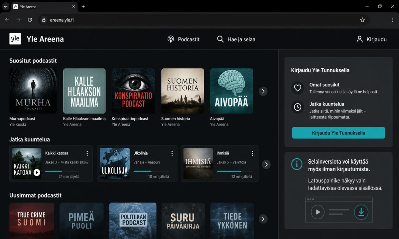The image size is (399, 239).
Task: Open the Ulkolinja three-dot menu
Action: click(x=172, y=153)
